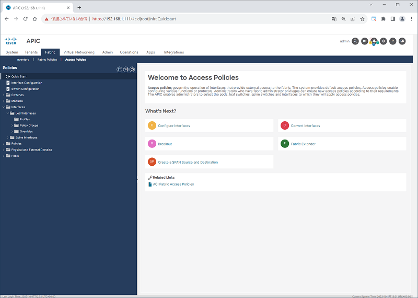Open the Apps tab
The width and height of the screenshot is (418, 298).
(x=150, y=52)
